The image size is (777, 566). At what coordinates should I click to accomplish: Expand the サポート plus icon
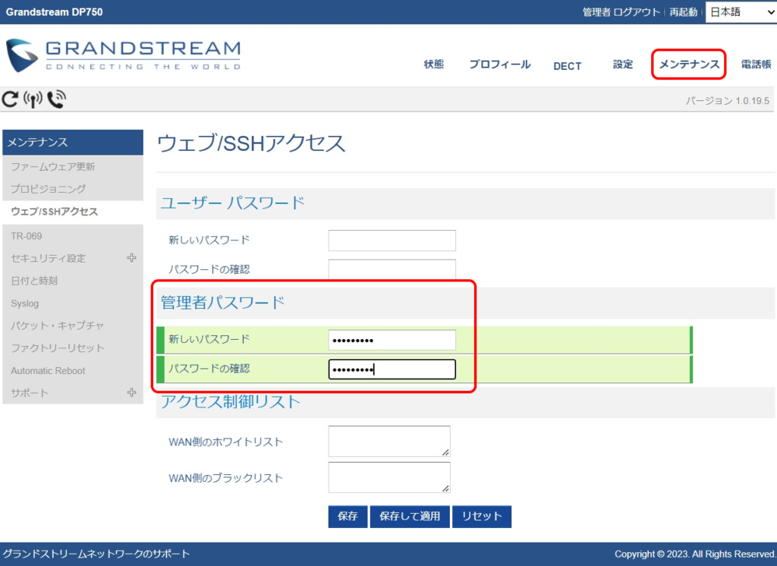click(x=132, y=393)
